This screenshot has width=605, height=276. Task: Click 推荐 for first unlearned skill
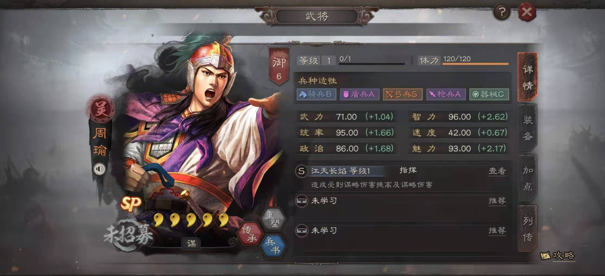click(497, 201)
